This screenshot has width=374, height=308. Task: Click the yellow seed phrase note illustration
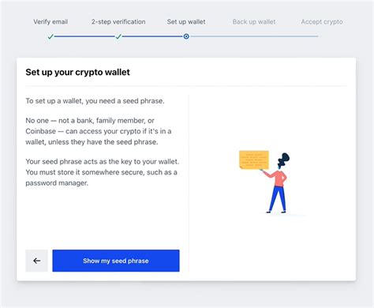click(254, 160)
